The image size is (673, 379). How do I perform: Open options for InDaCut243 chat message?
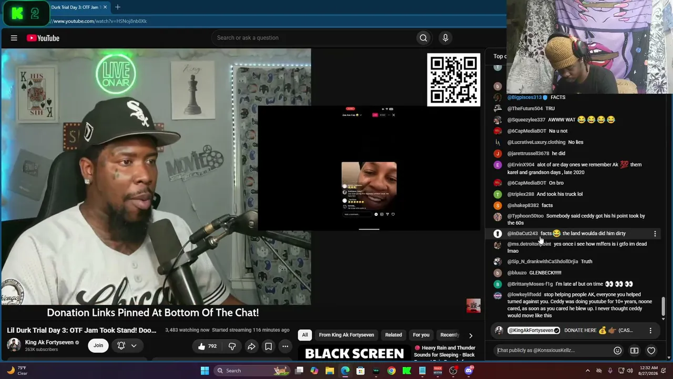tap(655, 233)
